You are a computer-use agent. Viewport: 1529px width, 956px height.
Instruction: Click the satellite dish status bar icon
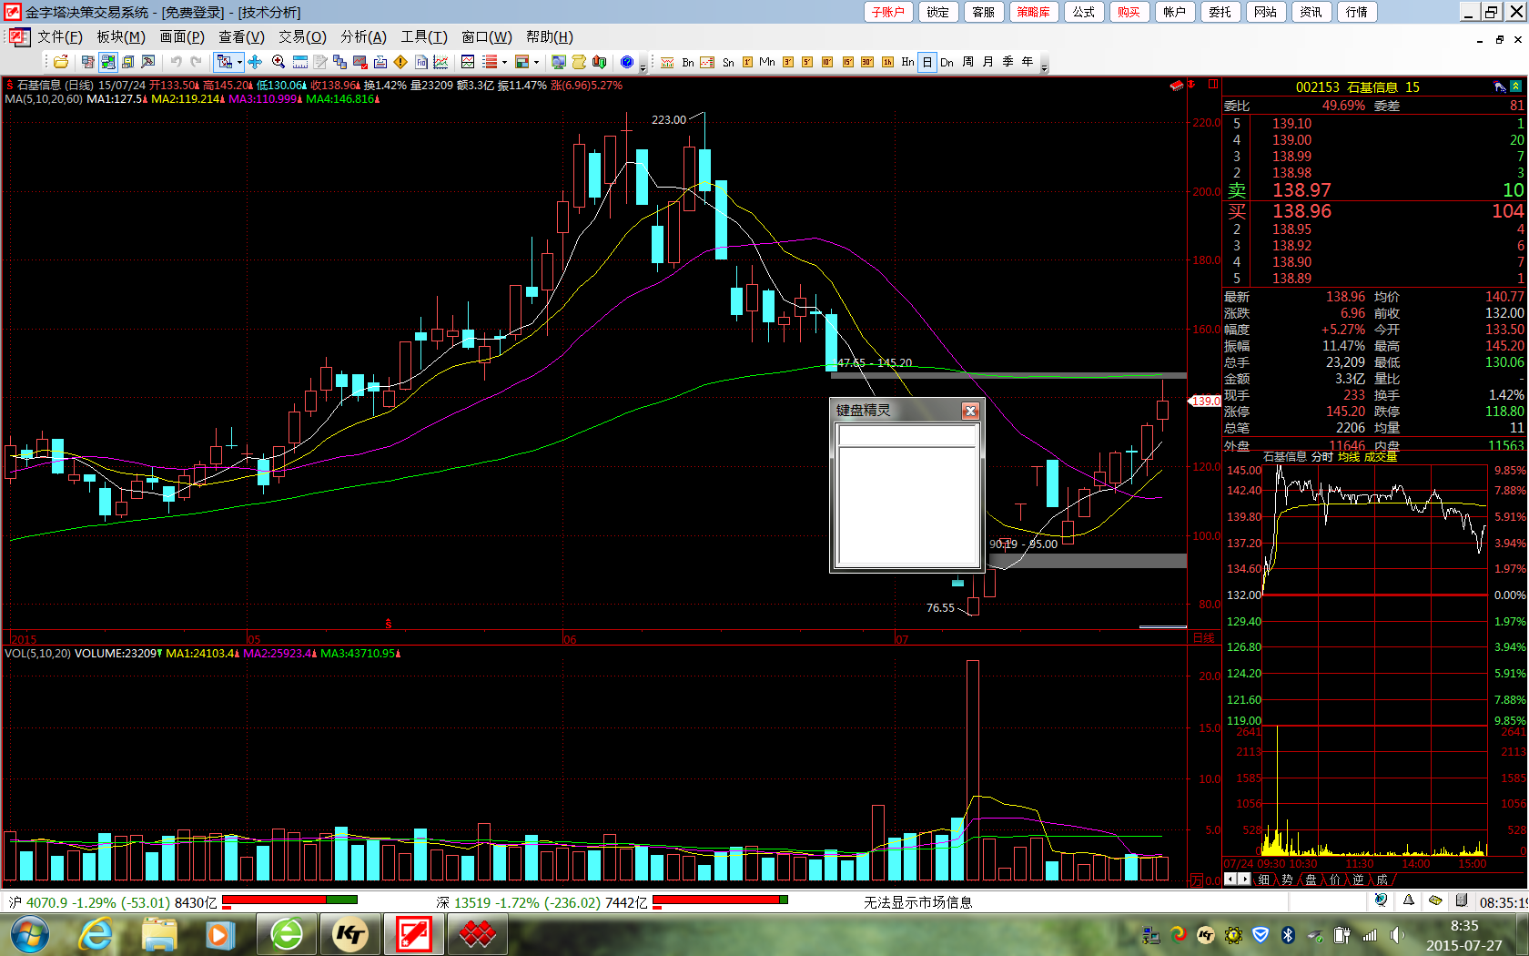(1381, 900)
